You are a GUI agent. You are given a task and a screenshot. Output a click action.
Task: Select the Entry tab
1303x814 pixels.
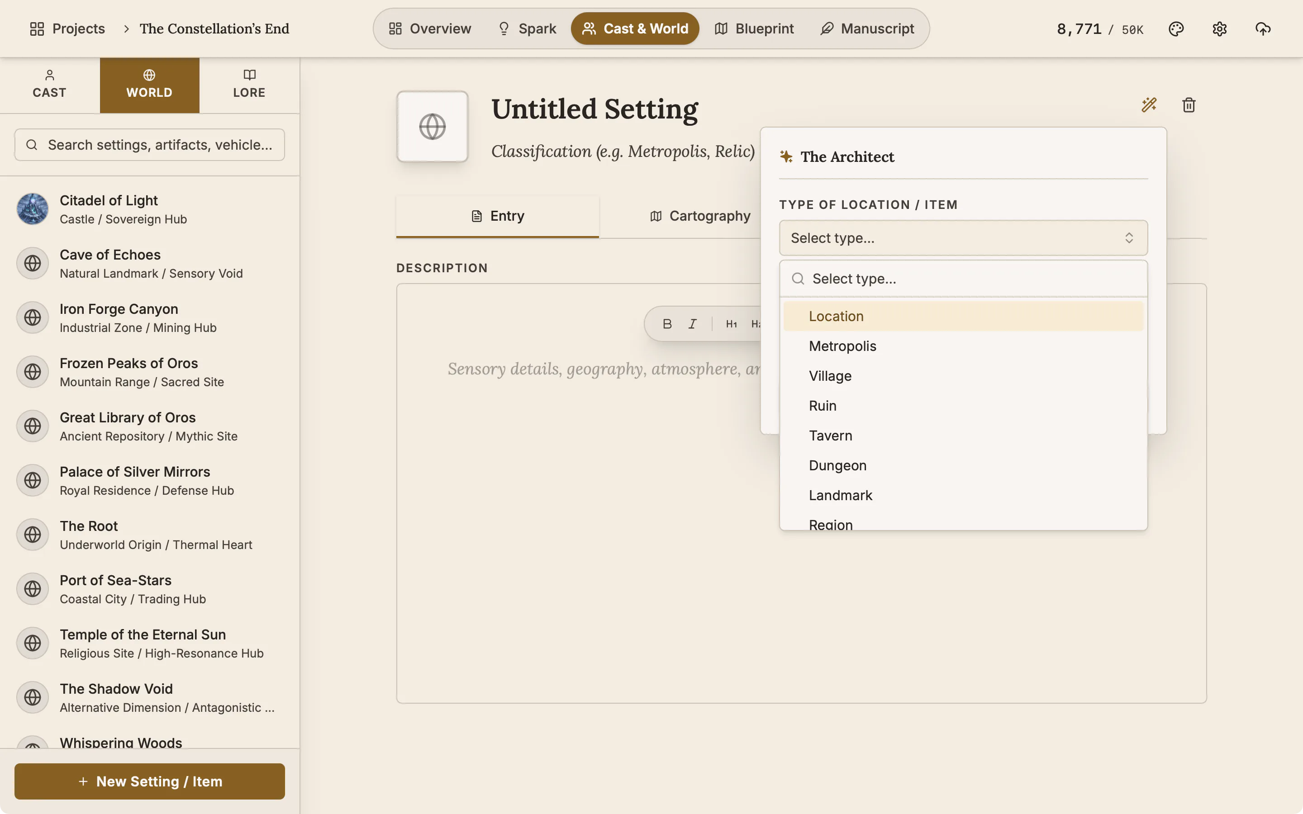[x=498, y=216]
